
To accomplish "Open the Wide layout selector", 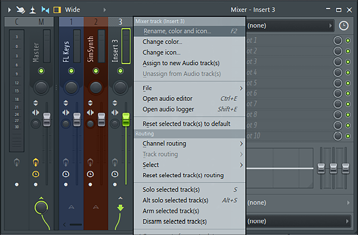I will coord(73,9).
